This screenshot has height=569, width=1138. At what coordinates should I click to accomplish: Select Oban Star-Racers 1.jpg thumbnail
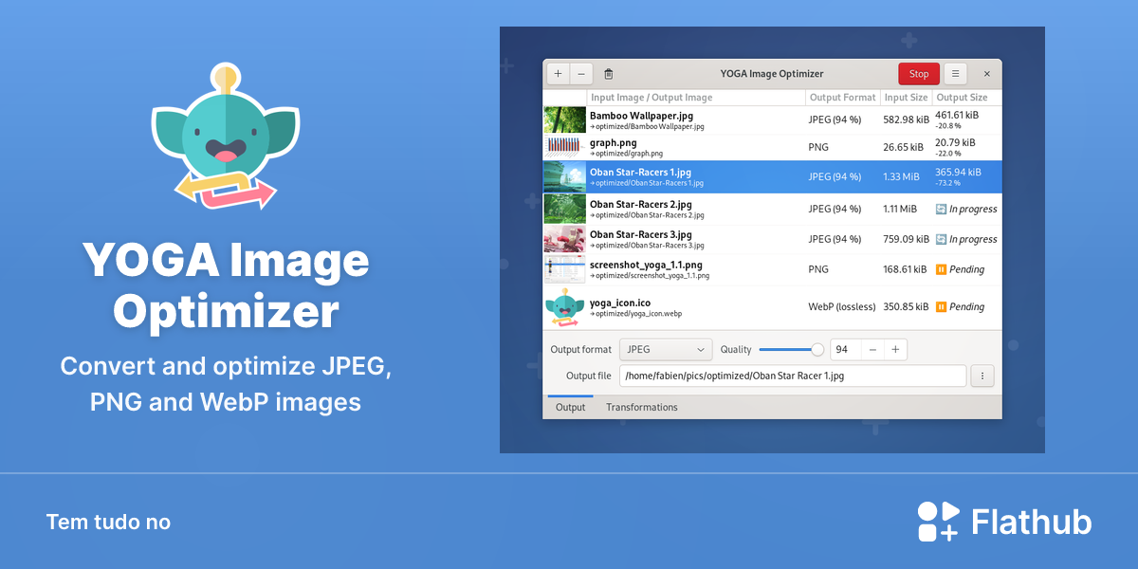tap(565, 177)
